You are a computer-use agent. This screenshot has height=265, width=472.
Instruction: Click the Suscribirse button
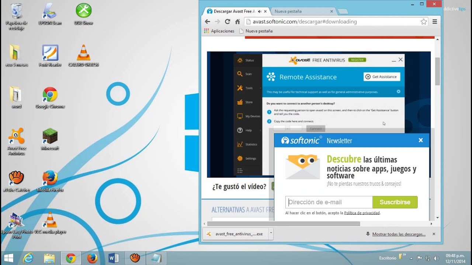click(395, 202)
